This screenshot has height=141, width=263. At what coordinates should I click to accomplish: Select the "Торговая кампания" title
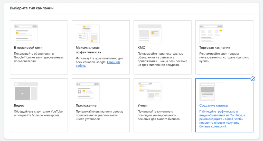[x=214, y=48]
